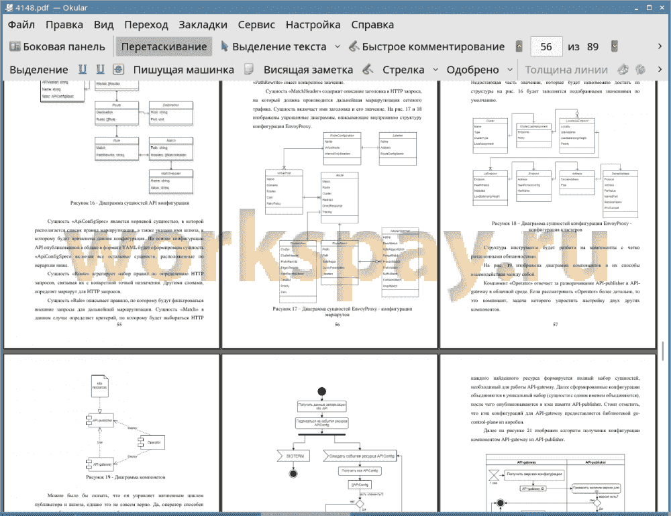Open the Одобрено stamp dropdown arrow
Screen dimensions: 671x516
pyautogui.click(x=510, y=70)
